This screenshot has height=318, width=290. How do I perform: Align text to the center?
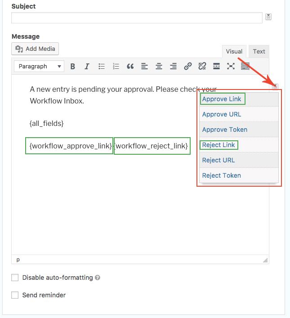coord(159,67)
